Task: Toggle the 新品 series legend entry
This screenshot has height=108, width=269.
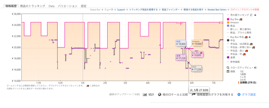Action: click(233, 26)
